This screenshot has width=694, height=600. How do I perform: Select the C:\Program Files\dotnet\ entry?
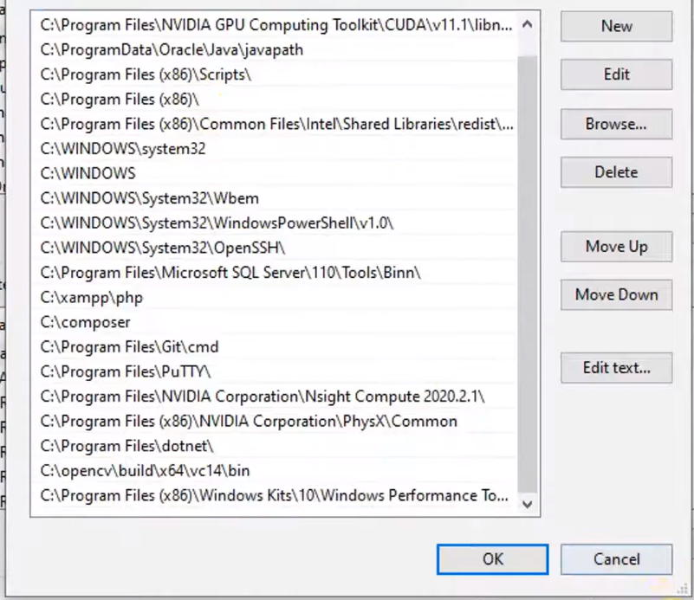point(275,446)
